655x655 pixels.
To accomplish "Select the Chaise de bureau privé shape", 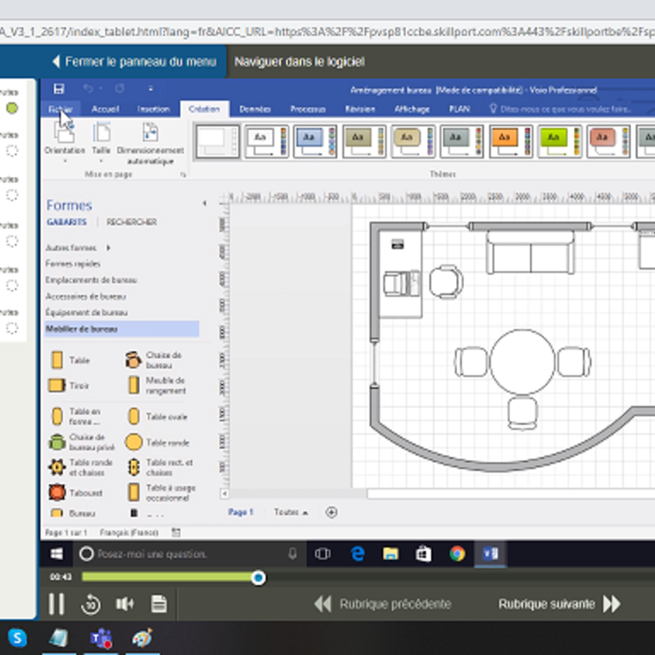I will pyautogui.click(x=82, y=442).
